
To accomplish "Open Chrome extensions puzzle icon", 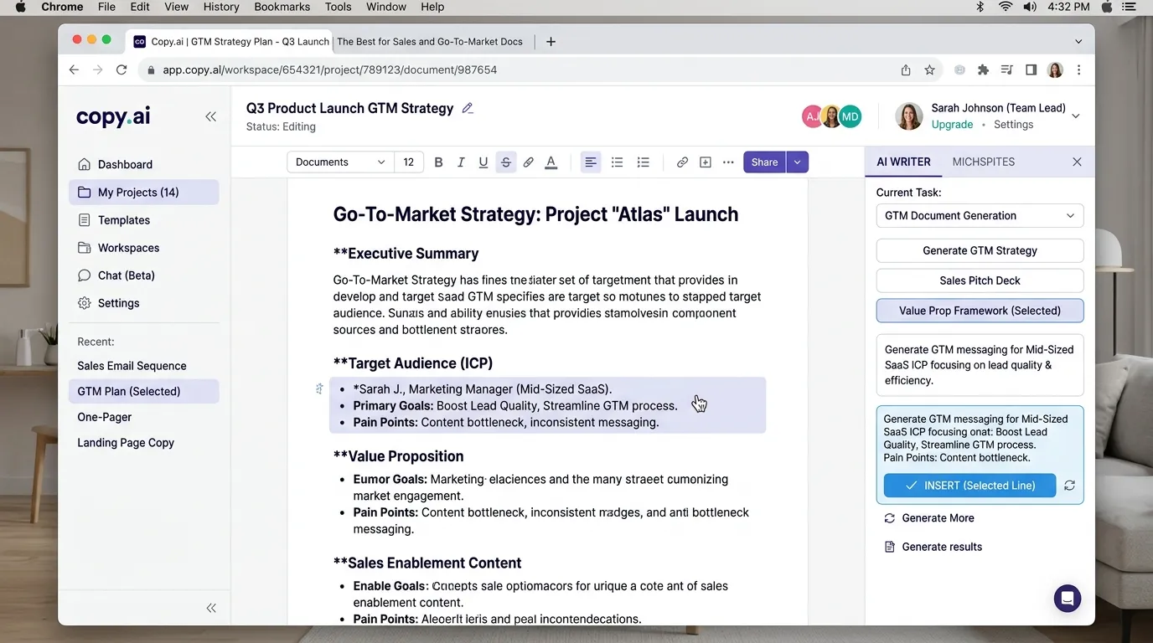I will (983, 70).
